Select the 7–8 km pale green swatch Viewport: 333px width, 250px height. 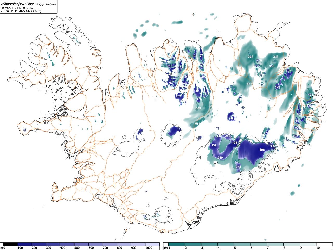(x=275, y=244)
